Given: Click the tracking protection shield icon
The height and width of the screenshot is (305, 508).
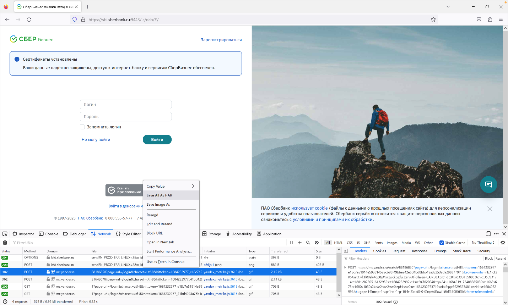Looking at the screenshot, I should pyautogui.click(x=75, y=20).
